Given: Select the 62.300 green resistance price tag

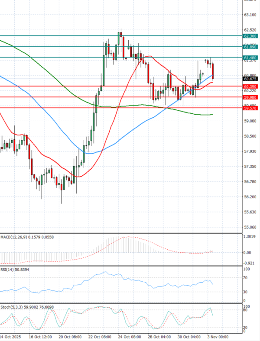Looking at the screenshot, I should (x=250, y=36).
